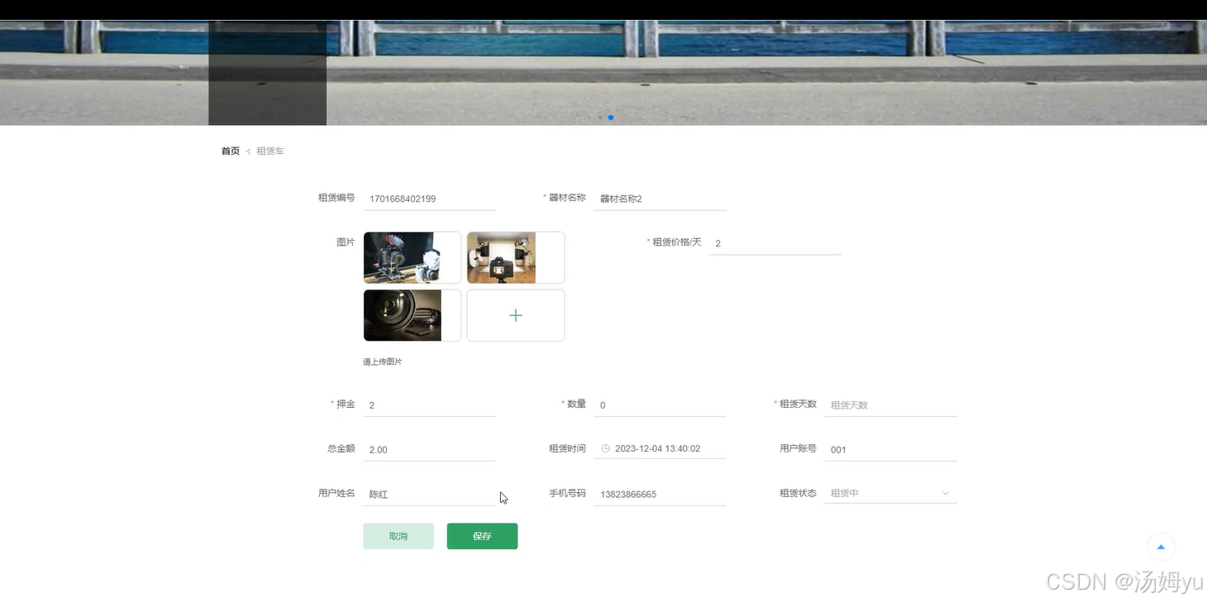
Task: Click the 租赁车 breadcrumb item
Action: [270, 151]
